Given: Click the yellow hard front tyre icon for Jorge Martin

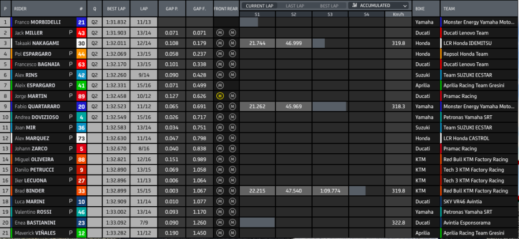Looking at the screenshot, I should (220, 96).
